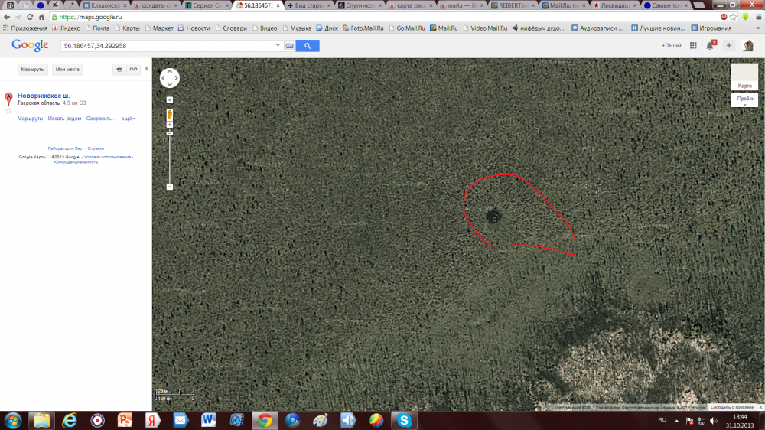Zoom in with the plus button
The width and height of the screenshot is (765, 430).
(x=170, y=125)
